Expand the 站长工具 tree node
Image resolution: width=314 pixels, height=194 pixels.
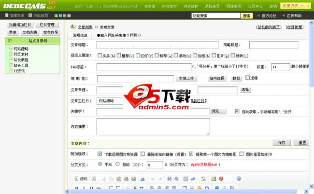(11, 65)
